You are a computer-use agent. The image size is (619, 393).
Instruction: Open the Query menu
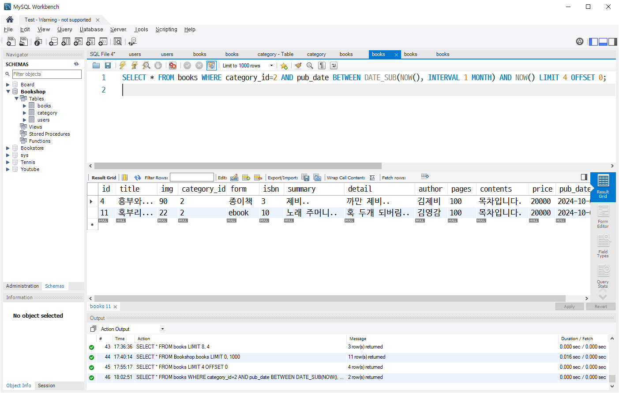64,30
